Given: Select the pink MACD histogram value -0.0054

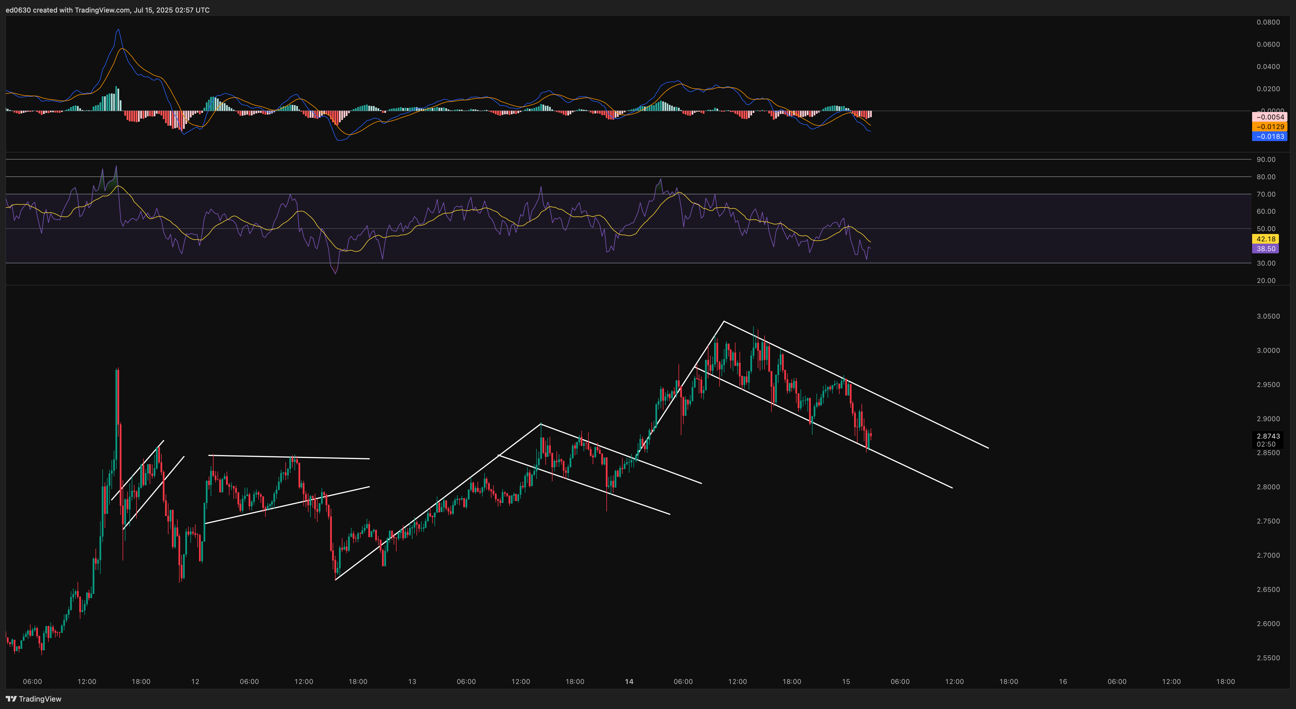Looking at the screenshot, I should 1269,117.
